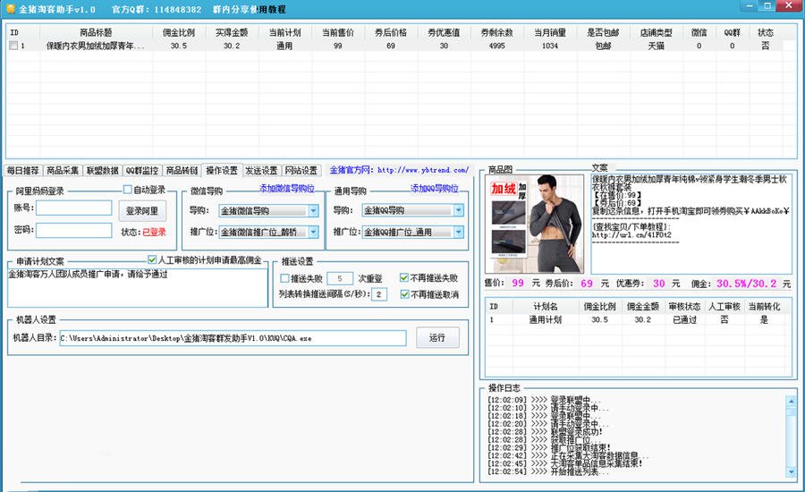805x492 pixels.
Task: Enable the 自动登录 checkbox
Action: point(128,190)
